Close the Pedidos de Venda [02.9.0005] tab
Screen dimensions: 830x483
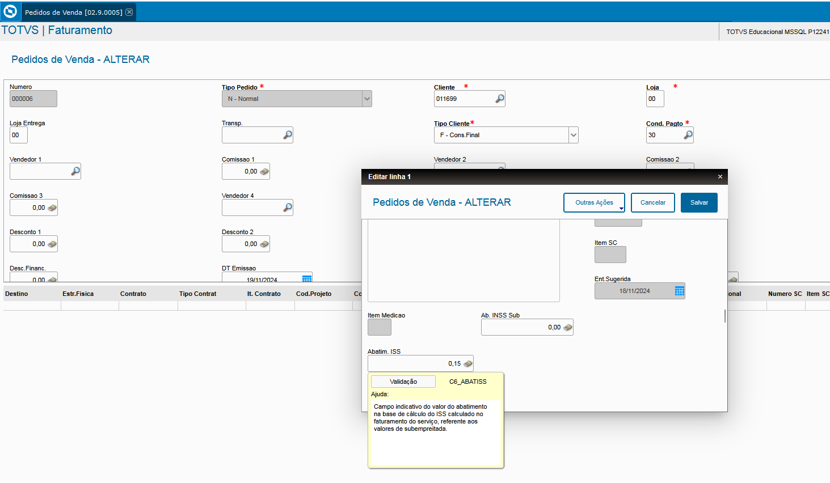pos(129,12)
